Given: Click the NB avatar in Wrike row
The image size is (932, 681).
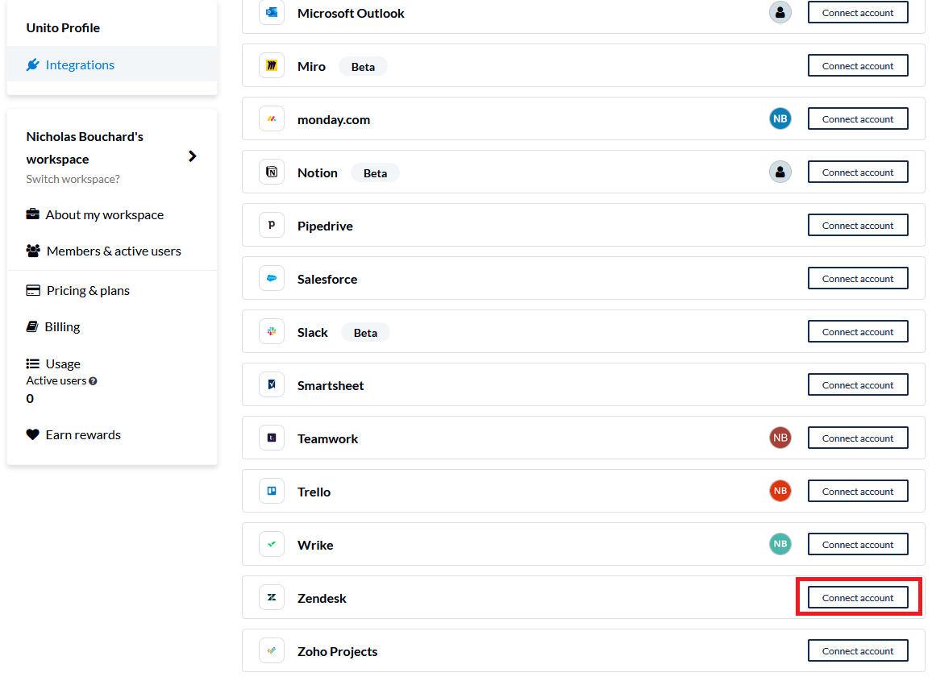Looking at the screenshot, I should pyautogui.click(x=780, y=544).
